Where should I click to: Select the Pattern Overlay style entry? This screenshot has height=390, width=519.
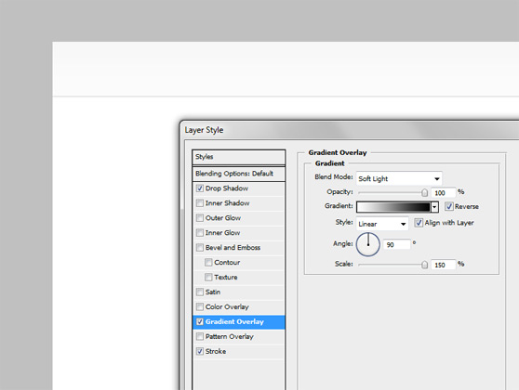[x=239, y=336]
